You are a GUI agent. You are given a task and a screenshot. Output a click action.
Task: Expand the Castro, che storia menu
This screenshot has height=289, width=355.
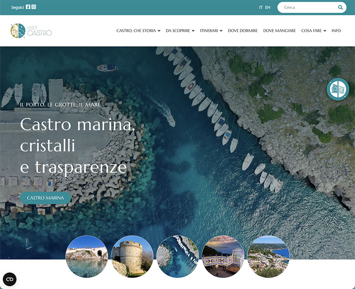pos(138,31)
